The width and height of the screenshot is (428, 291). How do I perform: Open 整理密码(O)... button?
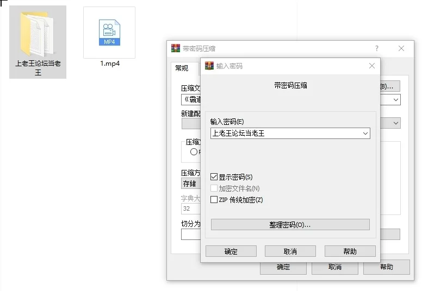290,225
